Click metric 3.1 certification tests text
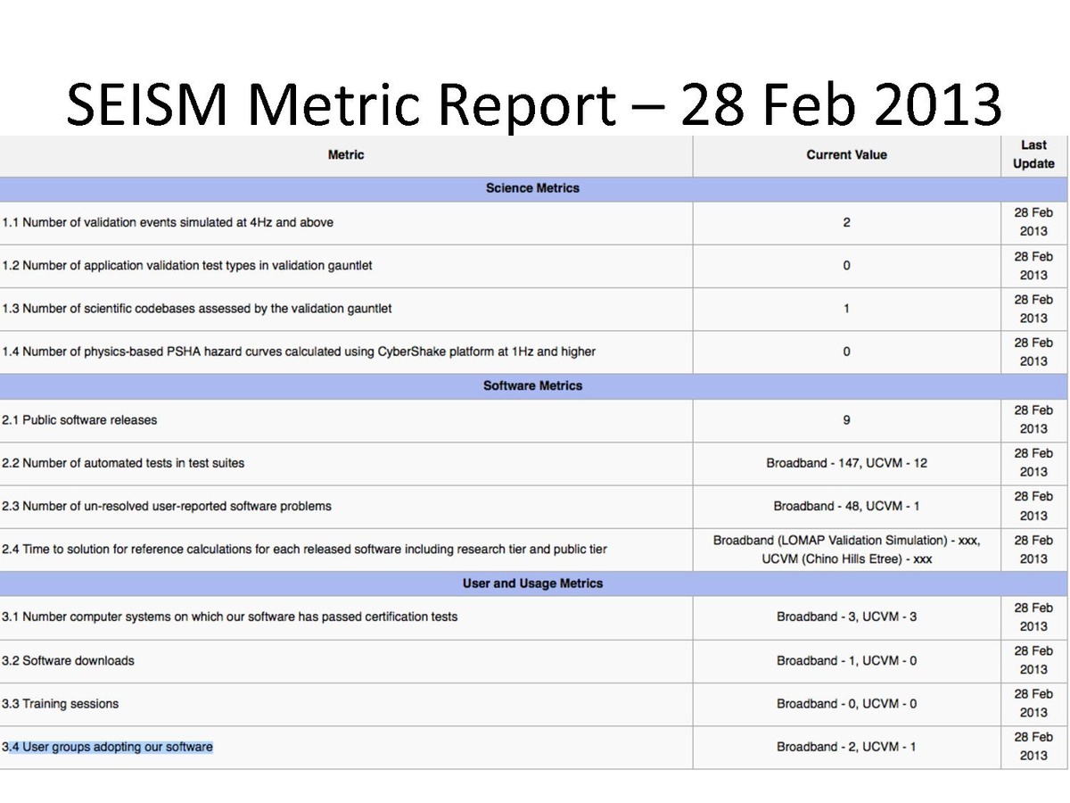 click(x=229, y=617)
